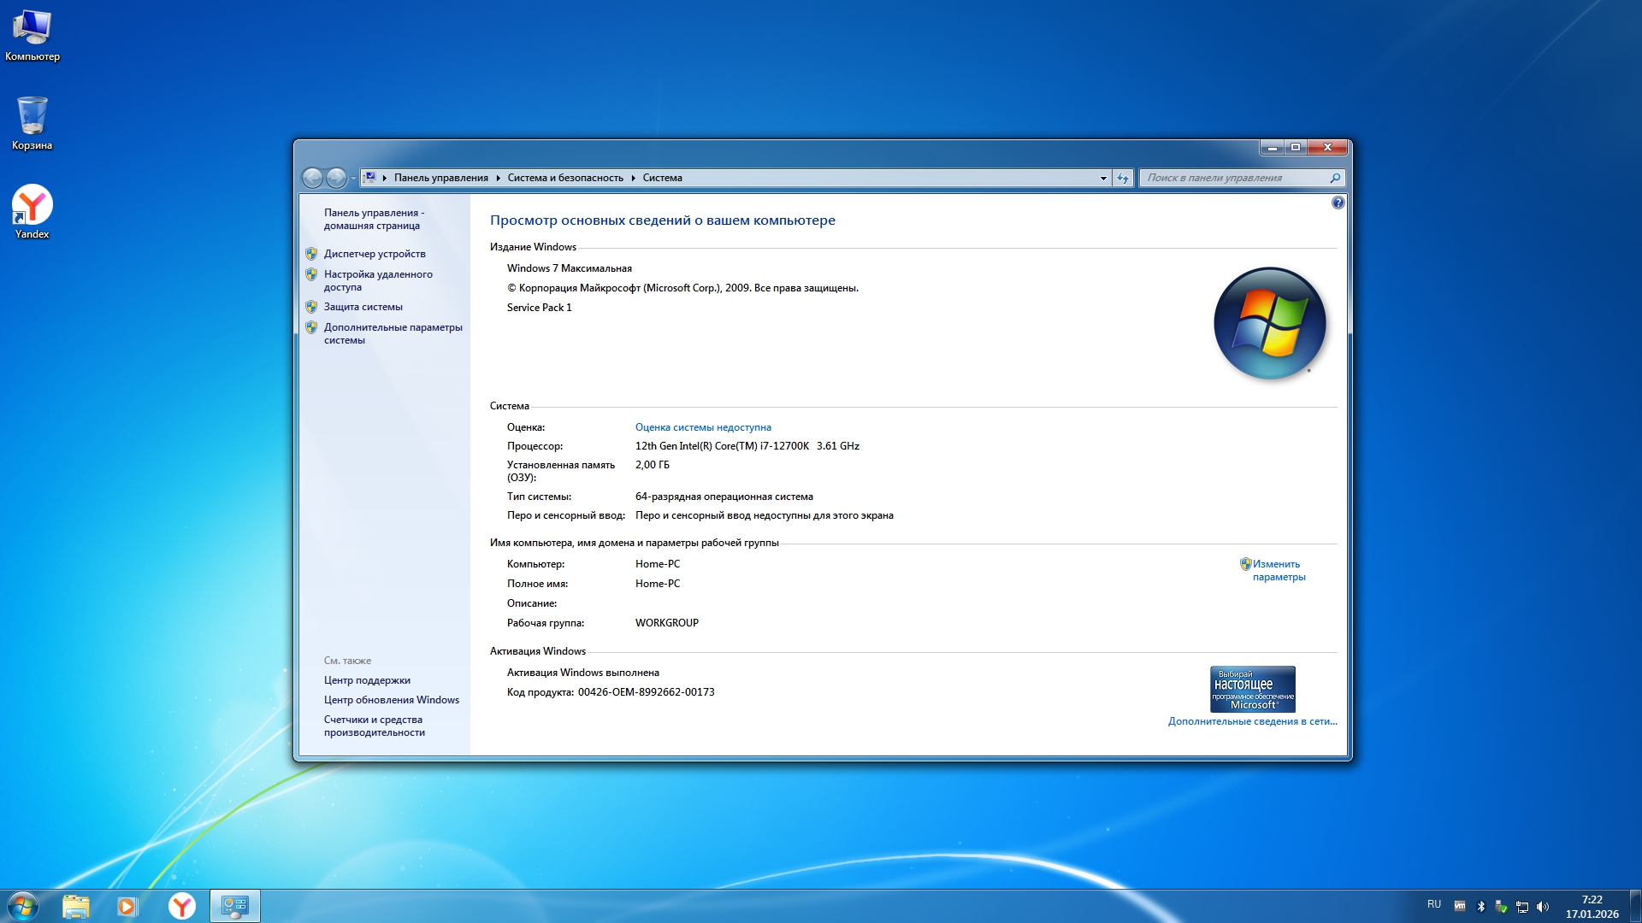Open the Windows Start orb
Screen dimensions: 1642x923
[22, 906]
